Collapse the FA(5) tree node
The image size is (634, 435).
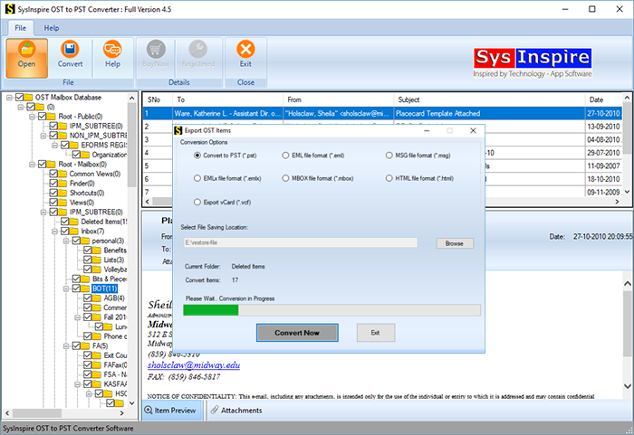[x=66, y=346]
